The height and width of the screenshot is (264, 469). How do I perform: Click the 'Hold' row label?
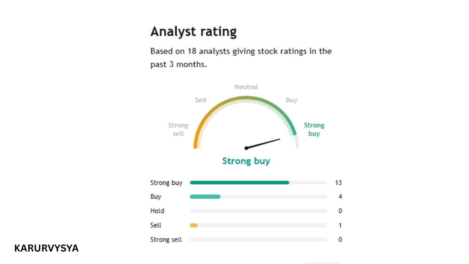pos(157,211)
